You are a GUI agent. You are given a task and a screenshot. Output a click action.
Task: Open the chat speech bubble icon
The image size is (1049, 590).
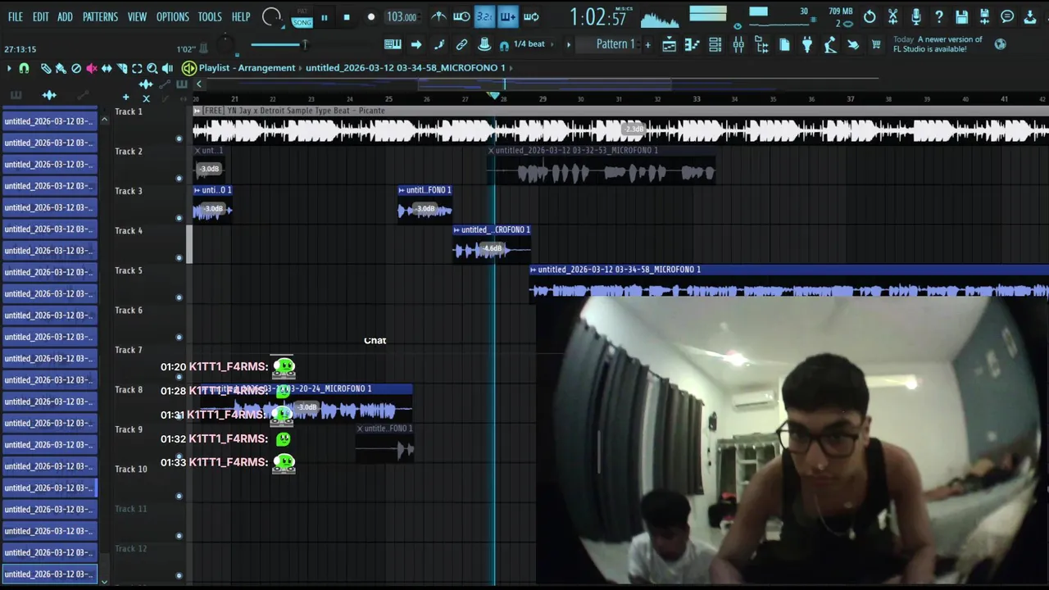coord(1007,16)
